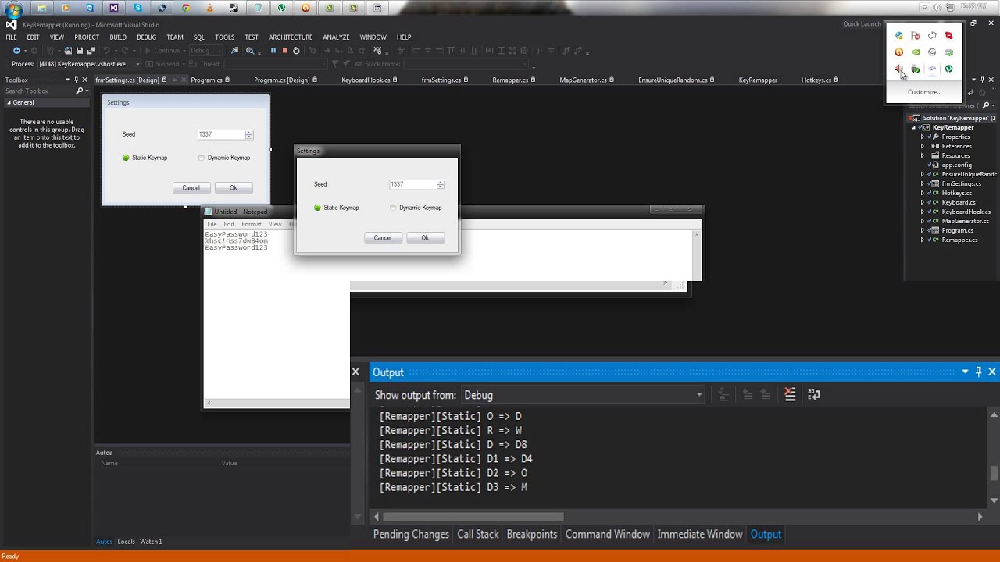Image resolution: width=1000 pixels, height=562 pixels.
Task: Click Output horizontal scrollbar thumb
Action: (x=473, y=516)
